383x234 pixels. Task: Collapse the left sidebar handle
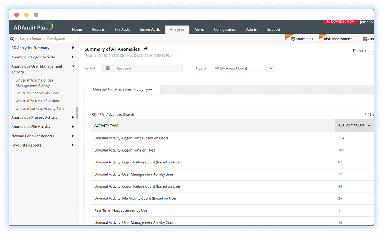coord(77,112)
